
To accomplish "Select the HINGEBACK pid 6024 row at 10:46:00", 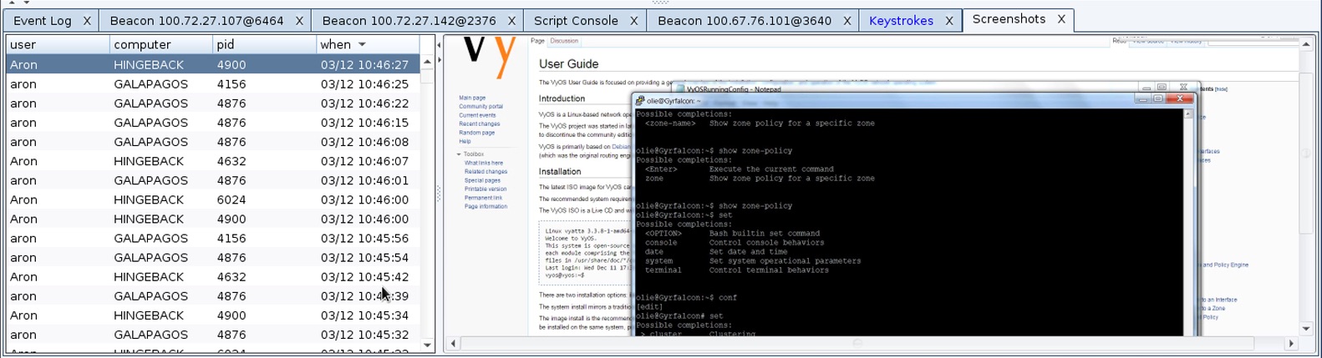I will [x=209, y=199].
